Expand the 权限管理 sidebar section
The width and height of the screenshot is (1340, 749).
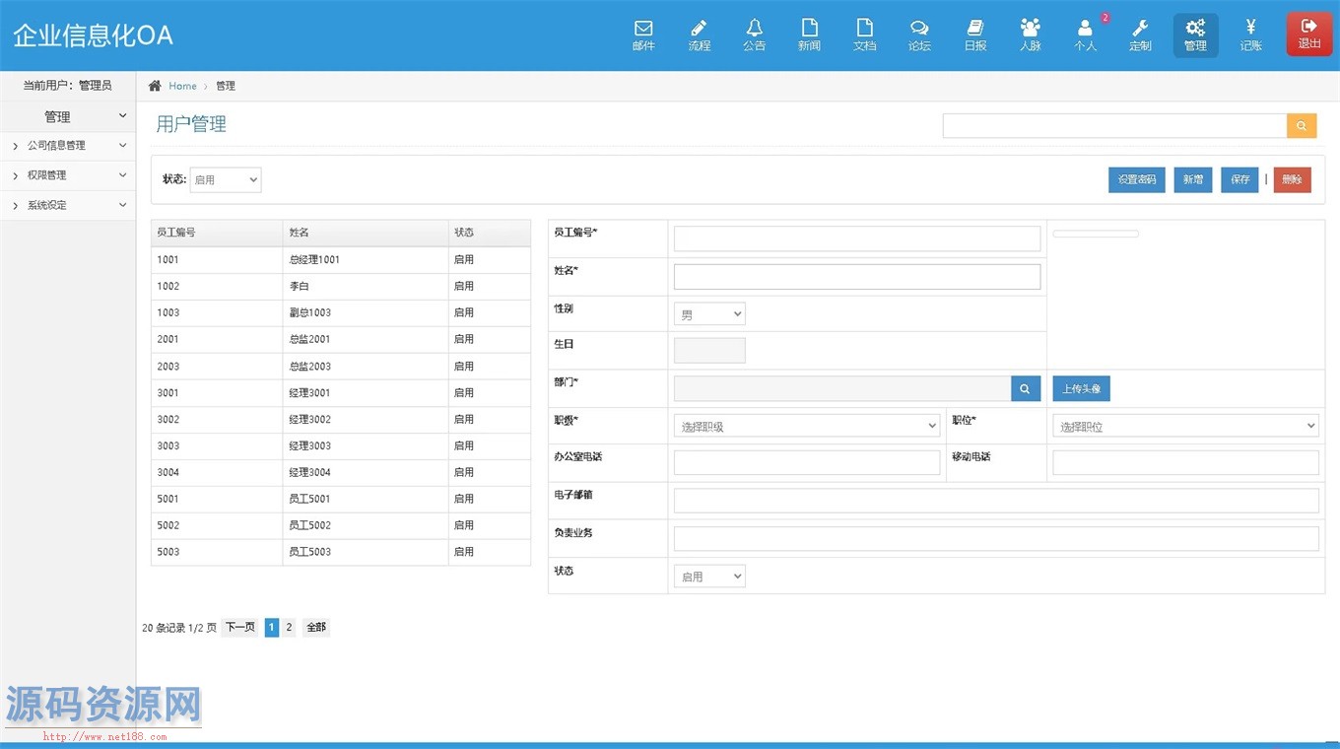pyautogui.click(x=67, y=175)
